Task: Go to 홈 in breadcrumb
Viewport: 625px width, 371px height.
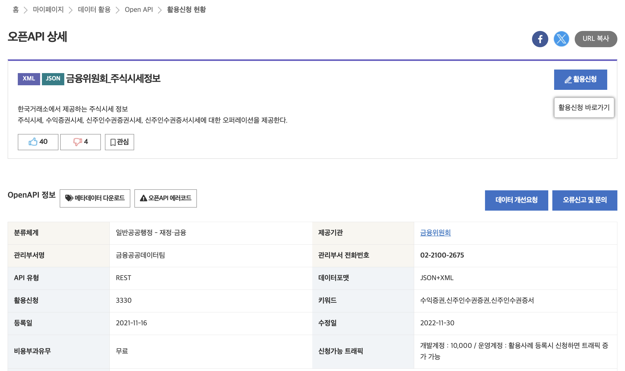Action: [16, 10]
